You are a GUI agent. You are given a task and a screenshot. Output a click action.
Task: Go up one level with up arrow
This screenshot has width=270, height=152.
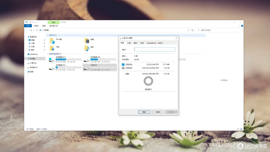coord(37,30)
